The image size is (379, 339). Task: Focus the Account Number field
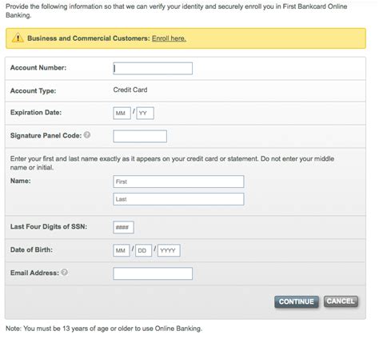[153, 69]
